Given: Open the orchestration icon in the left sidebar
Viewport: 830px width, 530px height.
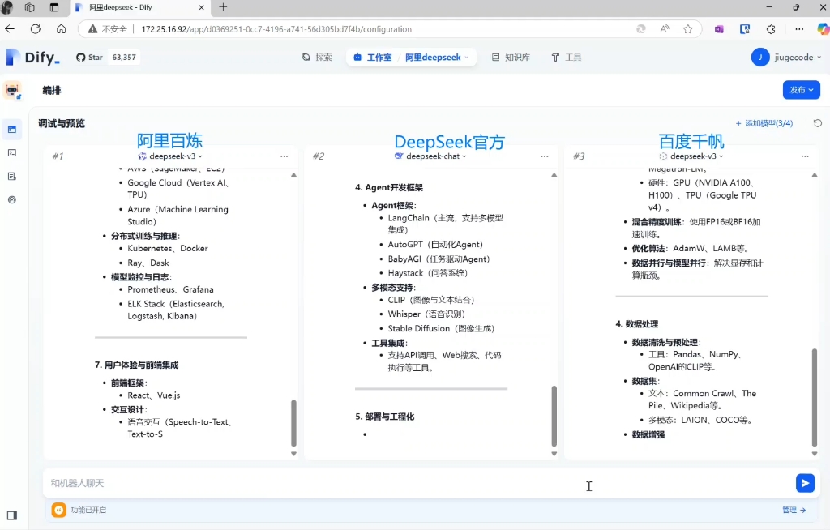Looking at the screenshot, I should [11, 129].
